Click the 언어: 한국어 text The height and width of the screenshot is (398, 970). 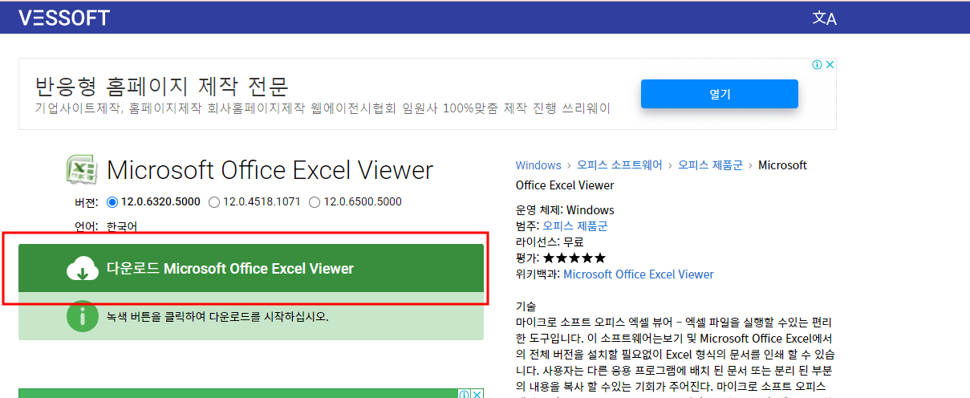(x=105, y=226)
